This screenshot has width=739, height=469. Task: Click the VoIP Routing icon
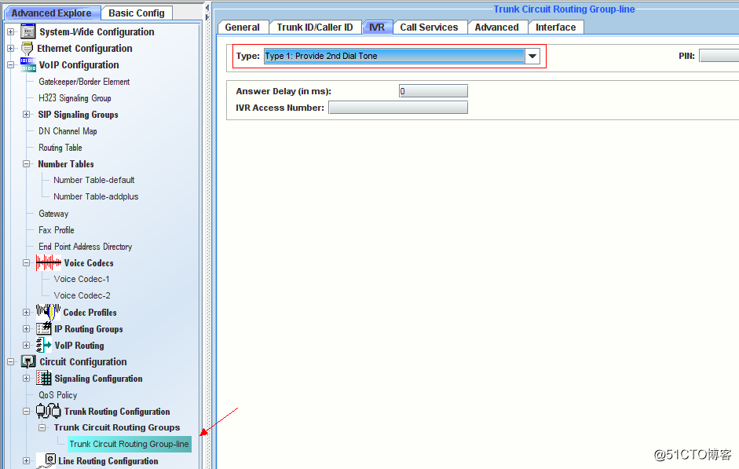pyautogui.click(x=44, y=345)
